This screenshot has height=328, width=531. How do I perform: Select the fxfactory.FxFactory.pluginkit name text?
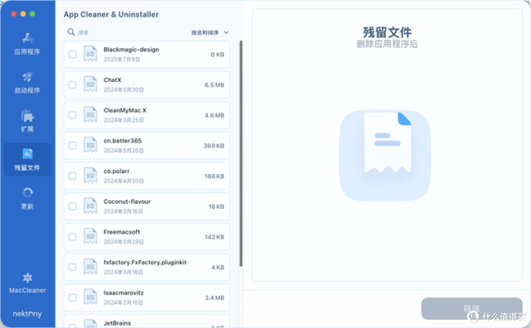pos(145,262)
